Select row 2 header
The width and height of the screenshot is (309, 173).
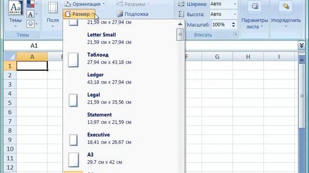point(10,75)
